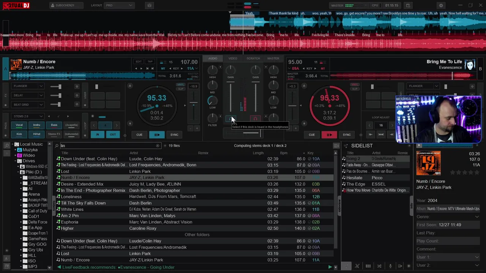Screen dimensions: 486x273
Task: Expand the User 1 dropdown in info panel
Action: [477, 257]
